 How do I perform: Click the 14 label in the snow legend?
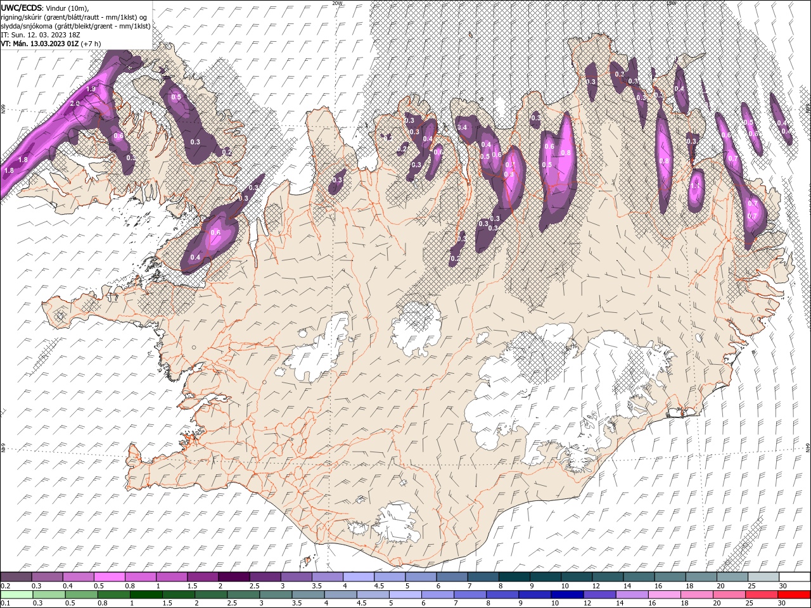click(627, 586)
